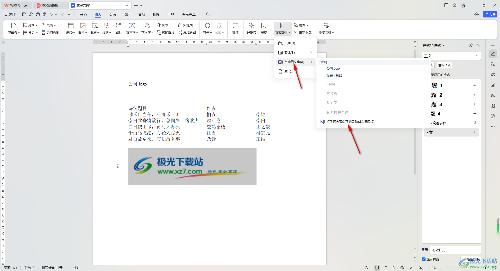Click the share button

click(490, 14)
